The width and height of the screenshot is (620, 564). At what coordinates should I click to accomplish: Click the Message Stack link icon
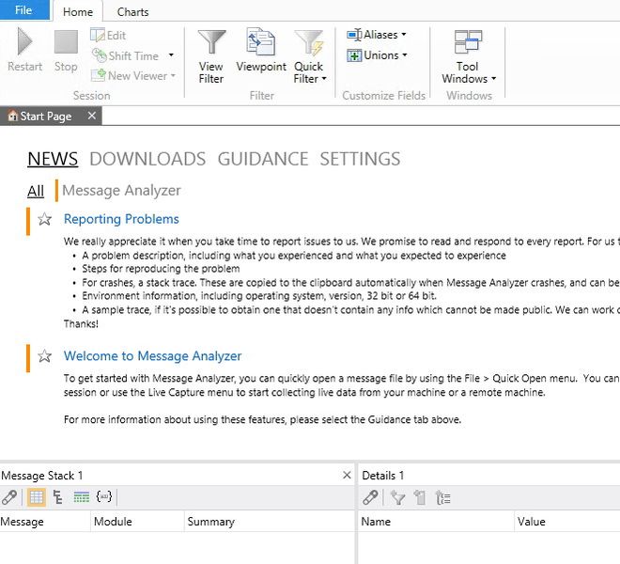(x=9, y=497)
